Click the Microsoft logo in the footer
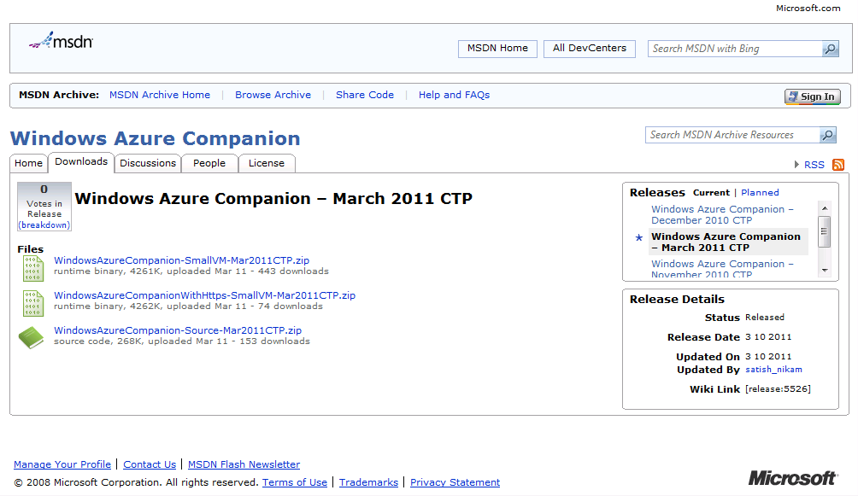 coord(793,478)
